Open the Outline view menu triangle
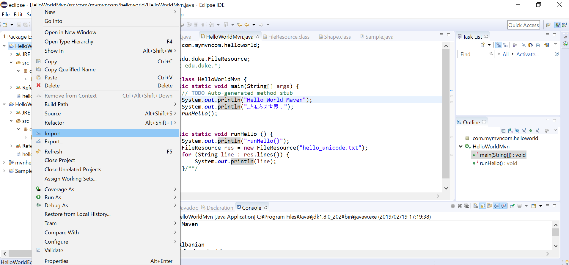 click(x=555, y=130)
